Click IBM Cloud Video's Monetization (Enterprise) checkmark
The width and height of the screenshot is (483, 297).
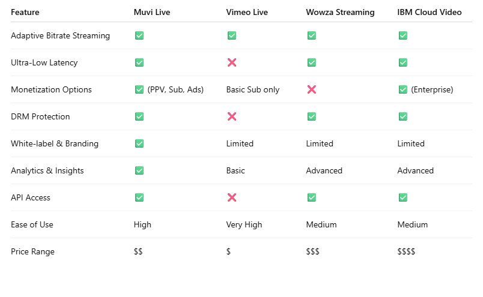pos(403,89)
